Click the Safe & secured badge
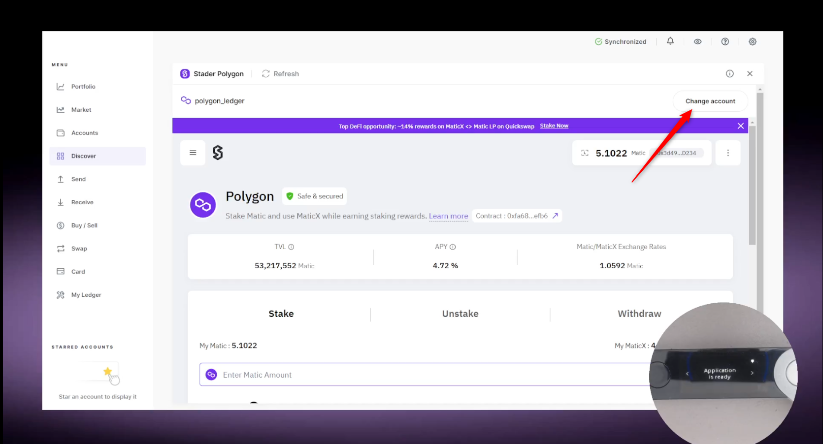The width and height of the screenshot is (823, 444). tap(315, 196)
